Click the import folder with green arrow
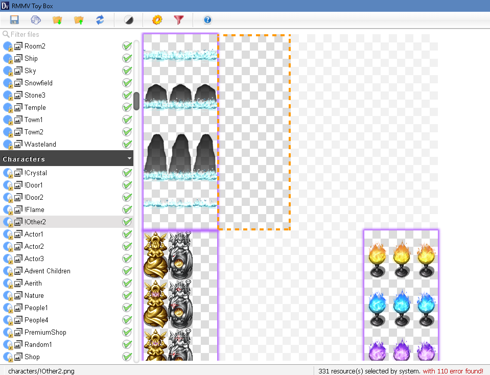This screenshot has width=490, height=375. (x=57, y=20)
